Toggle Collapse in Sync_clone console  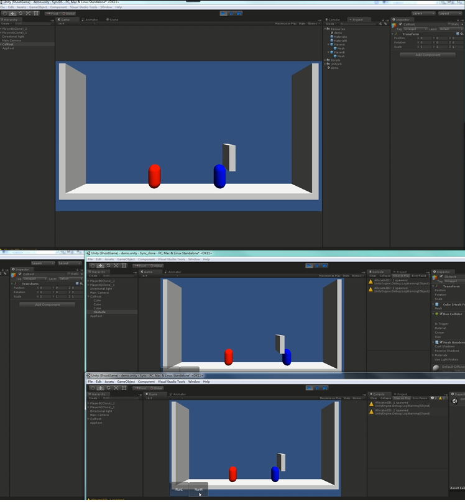coord(385,276)
